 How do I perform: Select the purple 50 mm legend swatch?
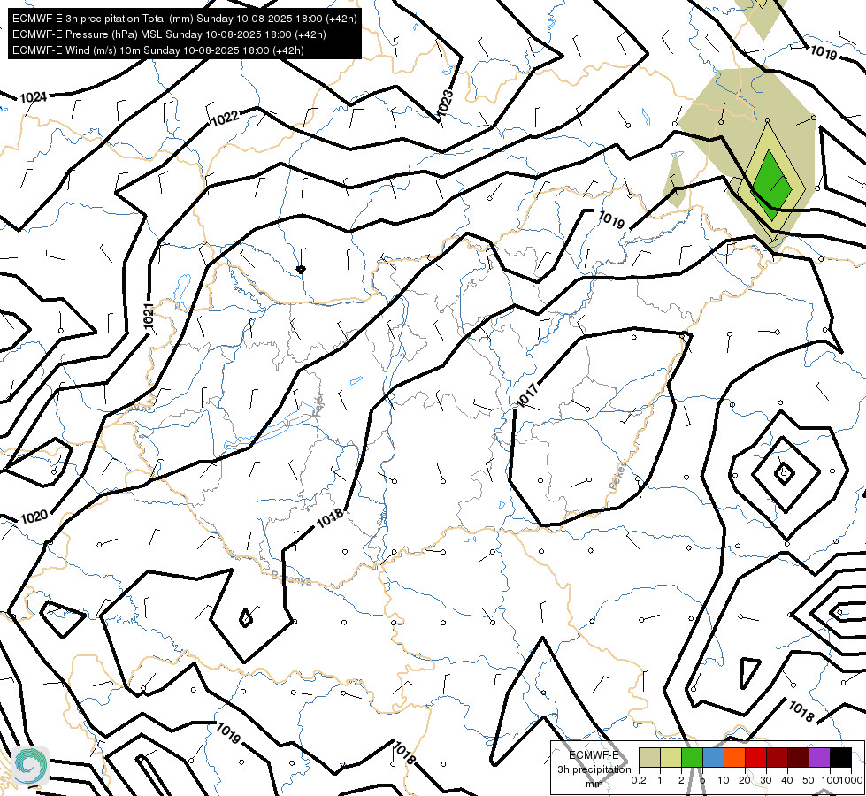coord(819,757)
